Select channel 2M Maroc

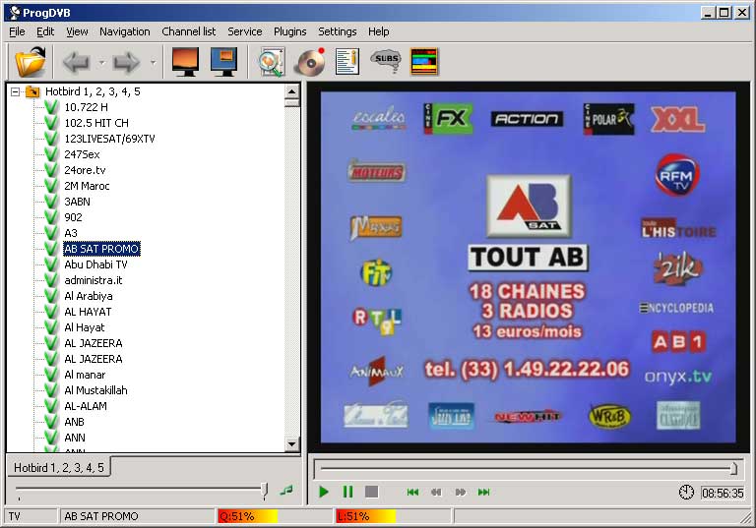87,186
